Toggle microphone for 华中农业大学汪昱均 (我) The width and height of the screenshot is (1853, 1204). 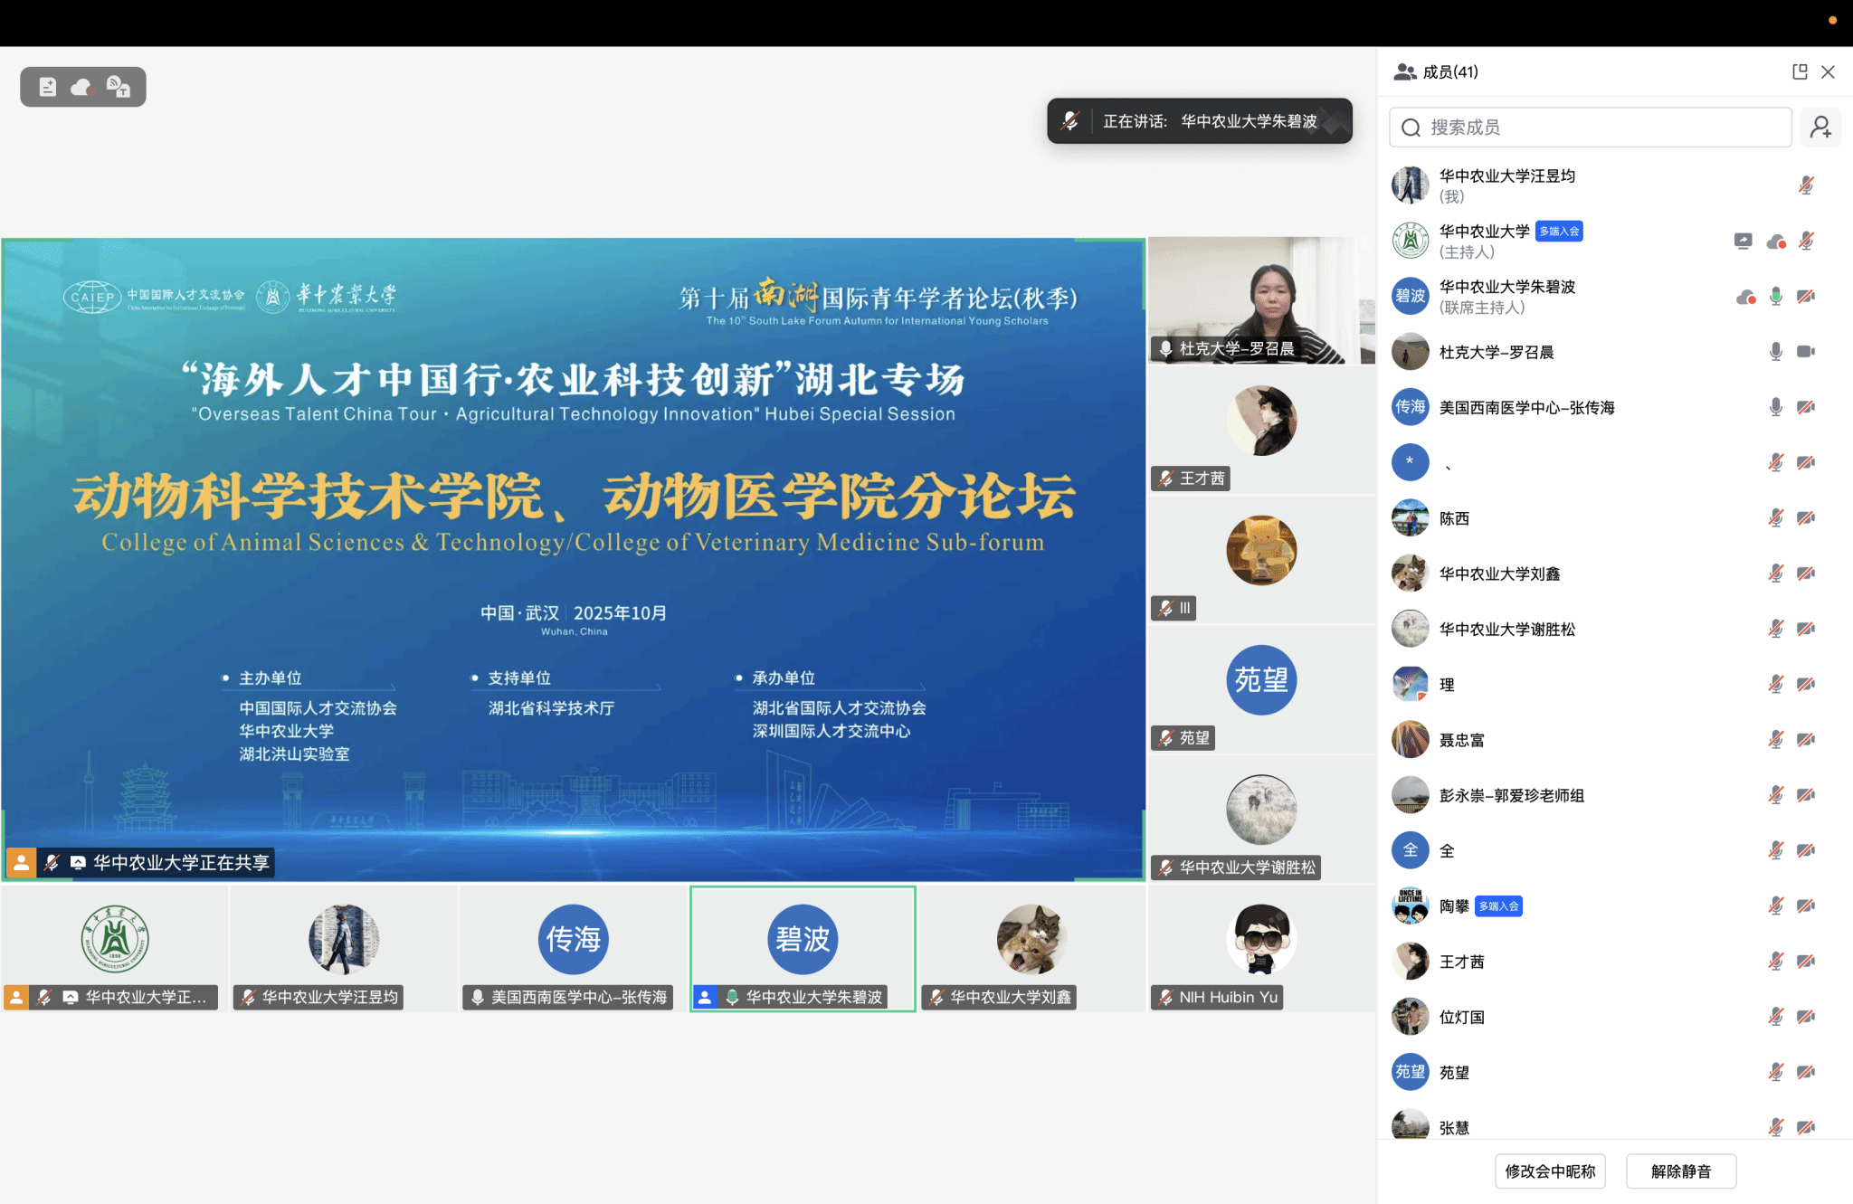1806,185
